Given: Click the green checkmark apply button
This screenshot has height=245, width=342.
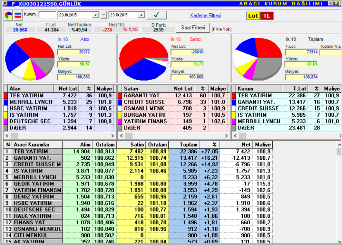Looking at the screenshot, I should [156, 15].
